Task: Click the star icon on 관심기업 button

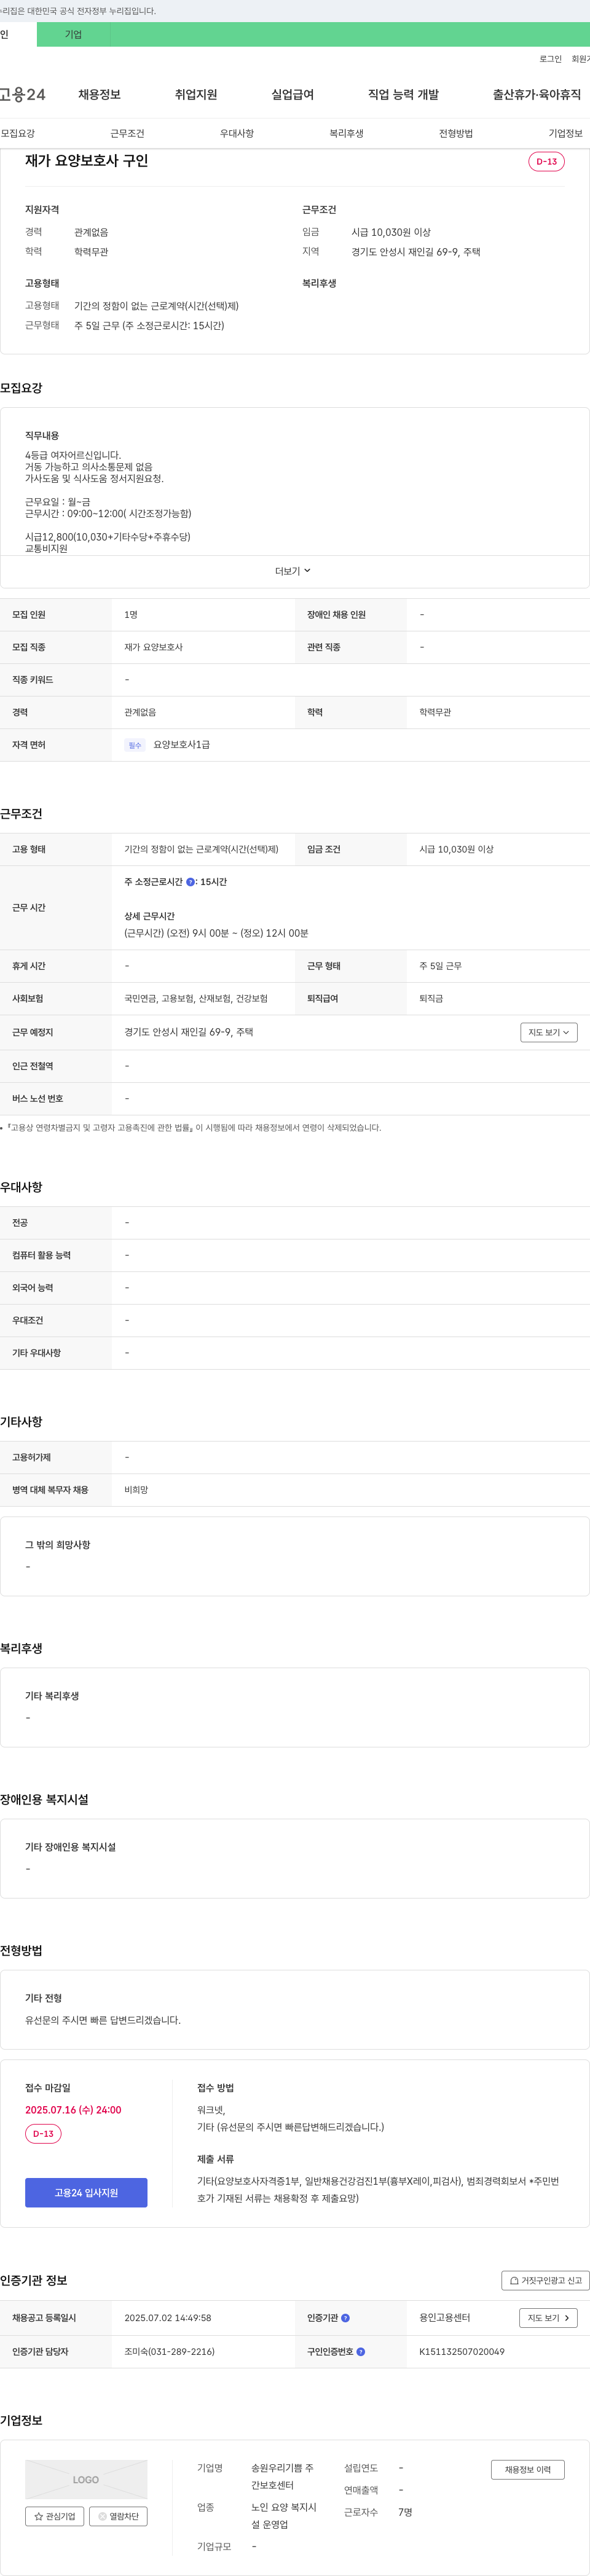Action: click(39, 2516)
